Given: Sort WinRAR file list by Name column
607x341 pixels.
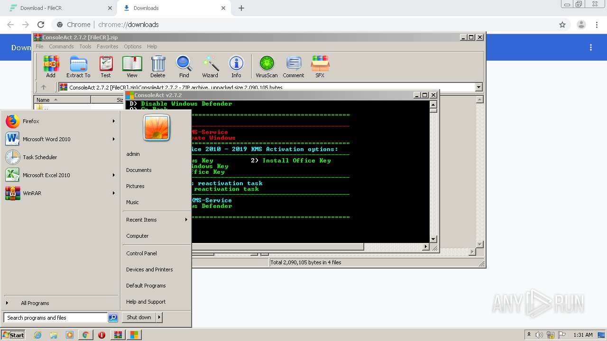Looking at the screenshot, I should coord(62,100).
